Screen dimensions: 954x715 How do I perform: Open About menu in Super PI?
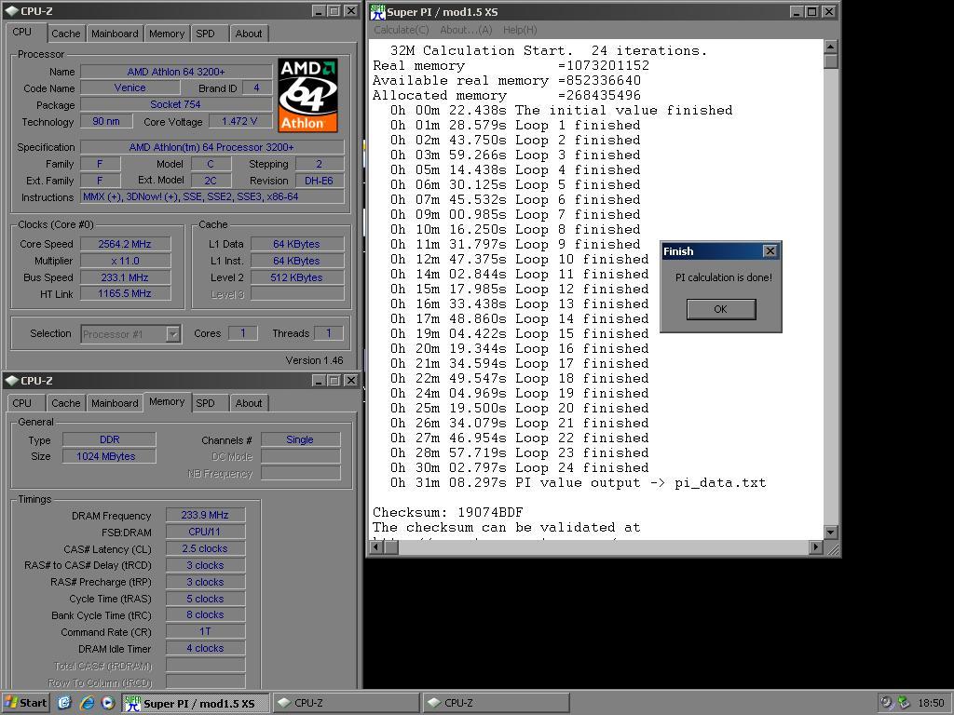point(466,30)
